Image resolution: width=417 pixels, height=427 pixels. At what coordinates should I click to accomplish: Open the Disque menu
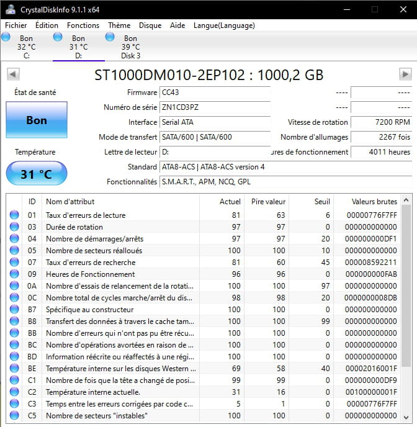click(x=150, y=25)
